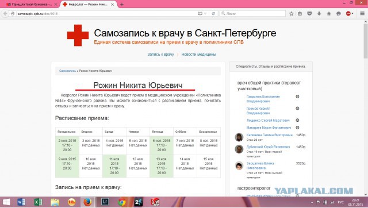Close the 'Пришла такая бумажка' tab
368x208 pixels.
(x=56, y=4)
